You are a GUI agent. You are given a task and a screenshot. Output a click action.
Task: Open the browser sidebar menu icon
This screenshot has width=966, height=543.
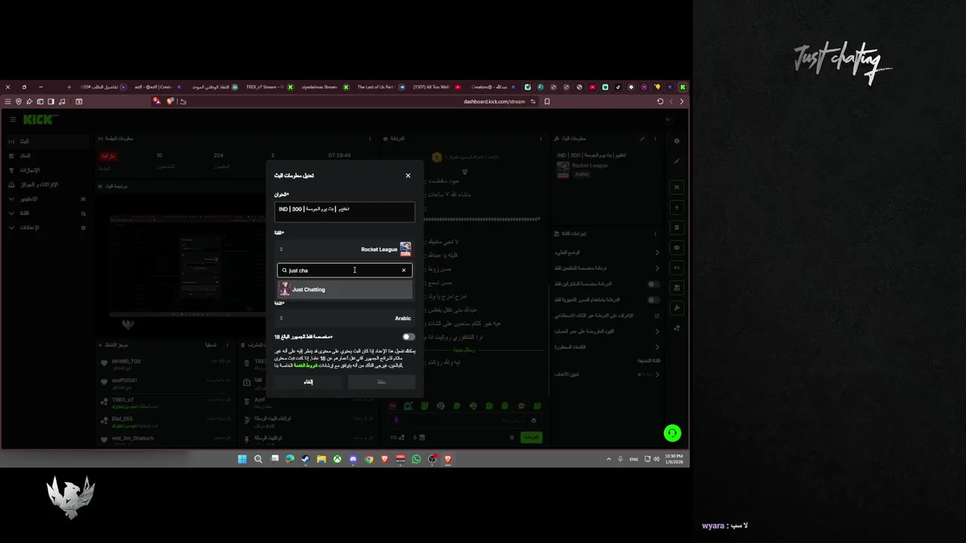(8, 102)
